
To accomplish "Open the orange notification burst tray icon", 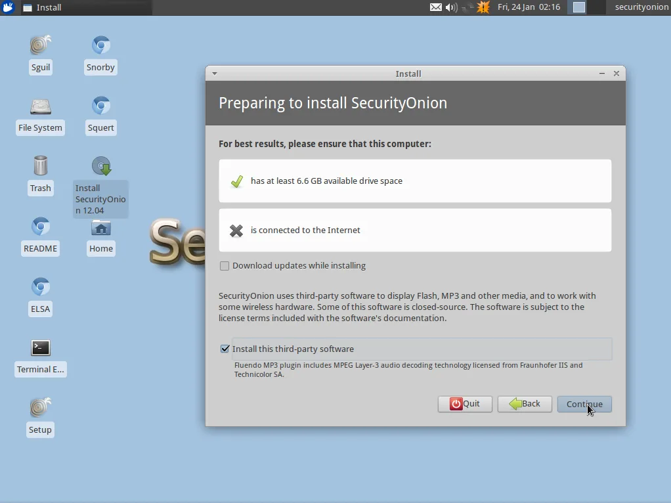I will coord(483,7).
